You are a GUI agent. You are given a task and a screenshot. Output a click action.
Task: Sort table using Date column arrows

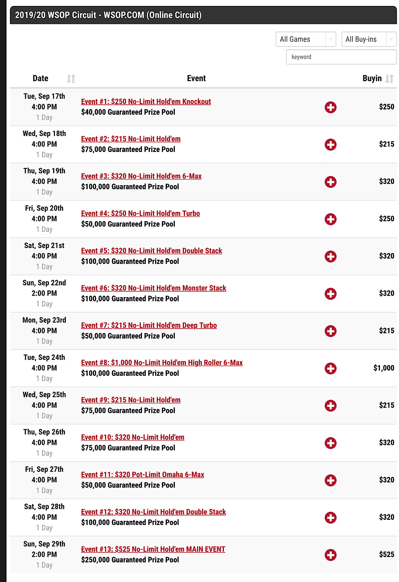(71, 78)
